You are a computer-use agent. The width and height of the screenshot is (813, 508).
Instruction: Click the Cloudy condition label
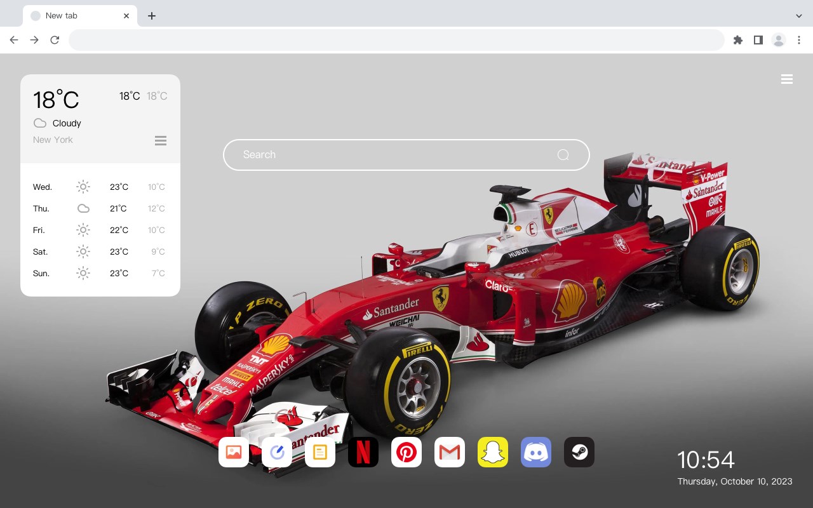[x=67, y=123]
